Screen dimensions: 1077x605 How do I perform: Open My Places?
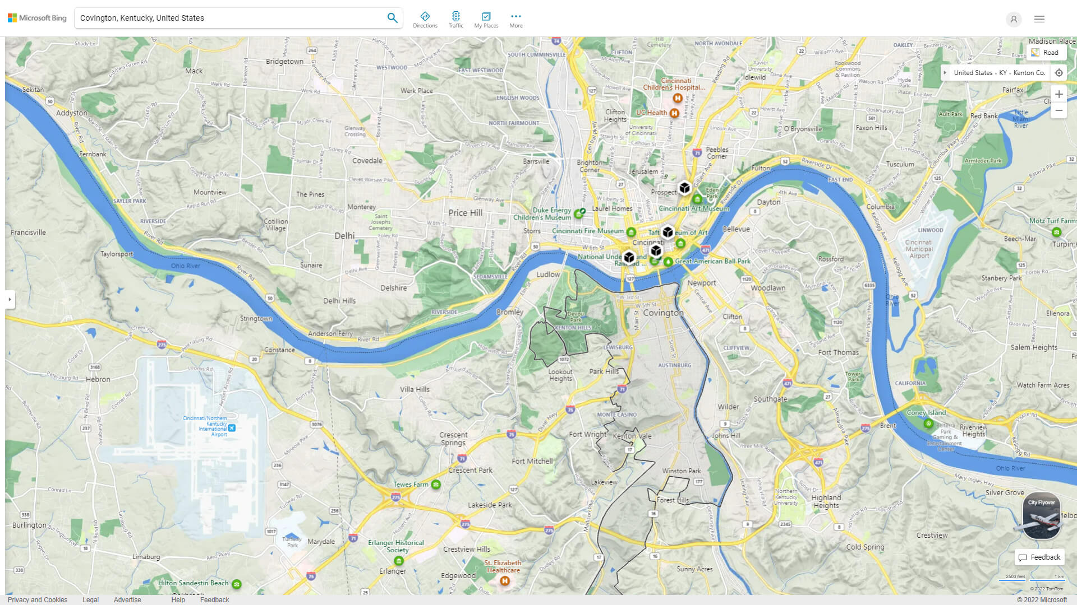coord(486,18)
